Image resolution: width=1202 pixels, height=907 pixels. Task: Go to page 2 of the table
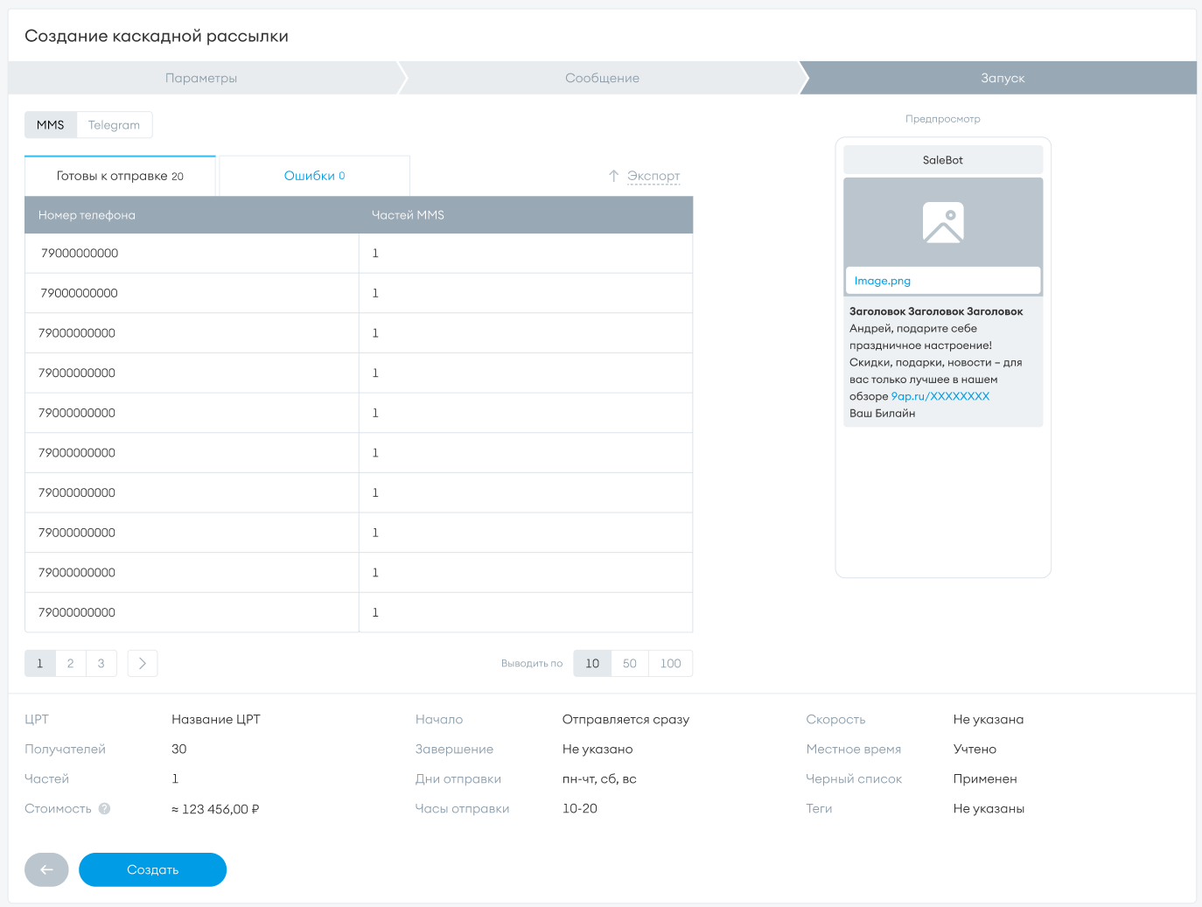[x=71, y=663]
